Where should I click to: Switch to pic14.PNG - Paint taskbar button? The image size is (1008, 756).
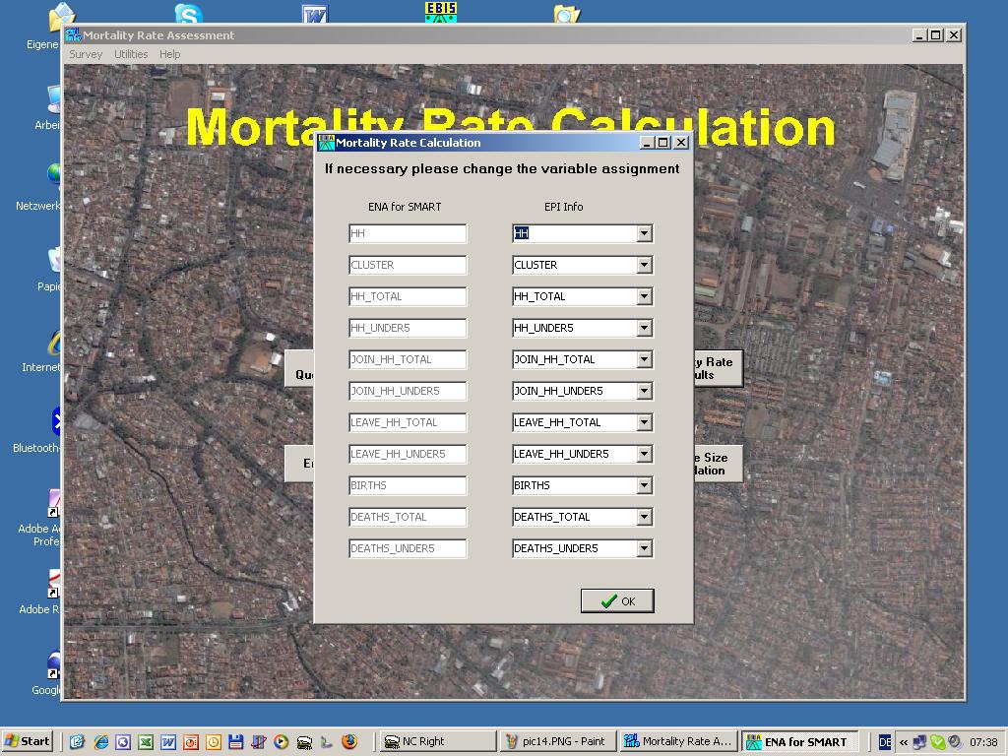(558, 741)
